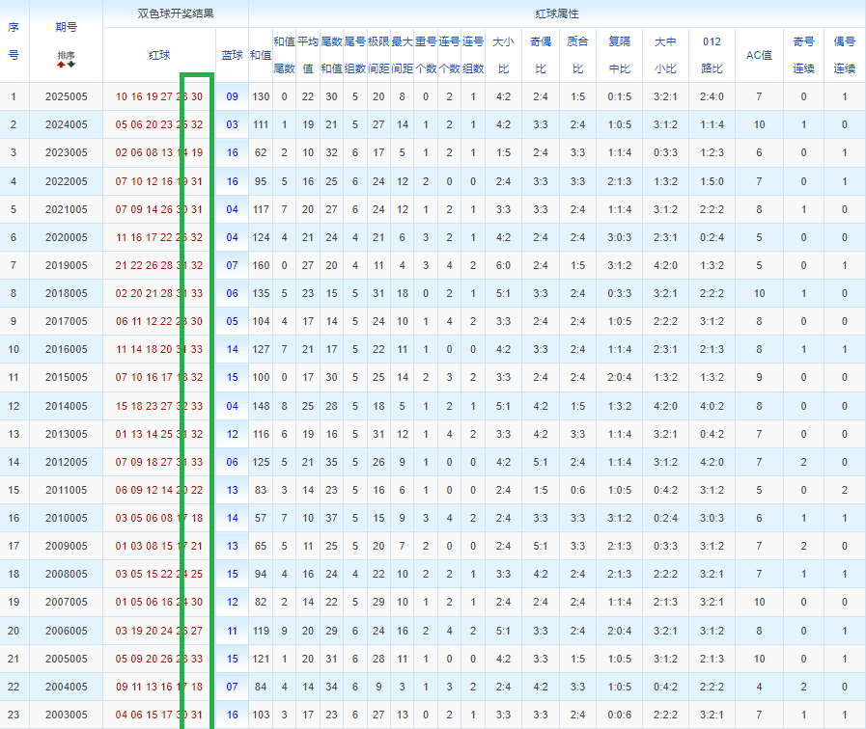Click the 质合比 column header
Viewport: 866px width, 729px height.
(x=577, y=55)
